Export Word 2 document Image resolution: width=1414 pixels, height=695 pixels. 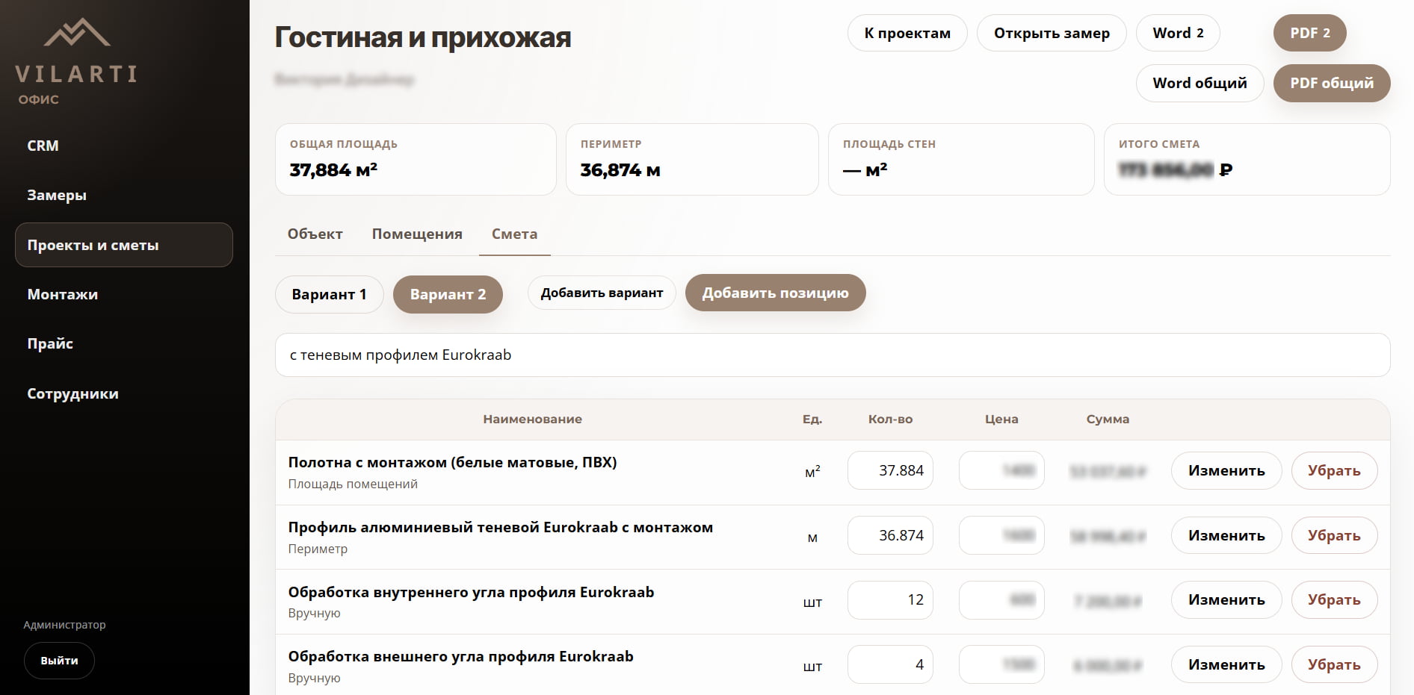(x=1178, y=33)
